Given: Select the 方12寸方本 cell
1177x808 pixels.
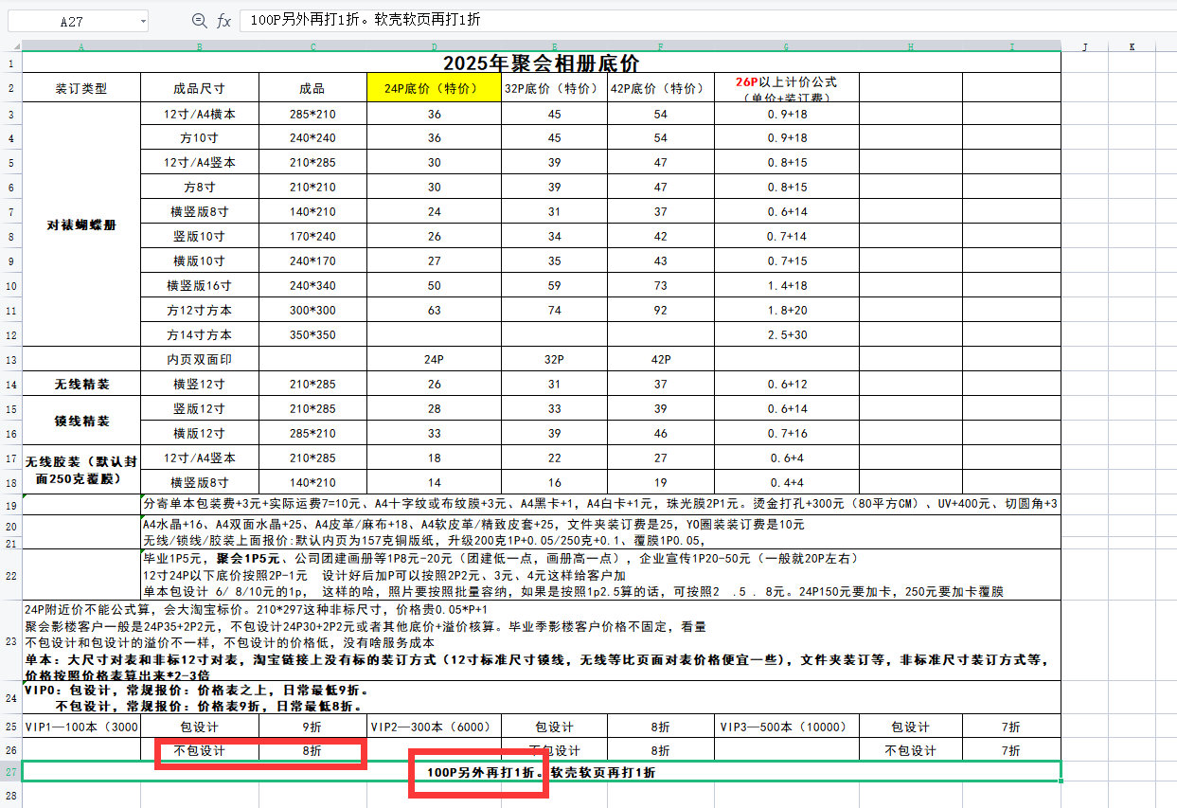Looking at the screenshot, I should pyautogui.click(x=199, y=310).
